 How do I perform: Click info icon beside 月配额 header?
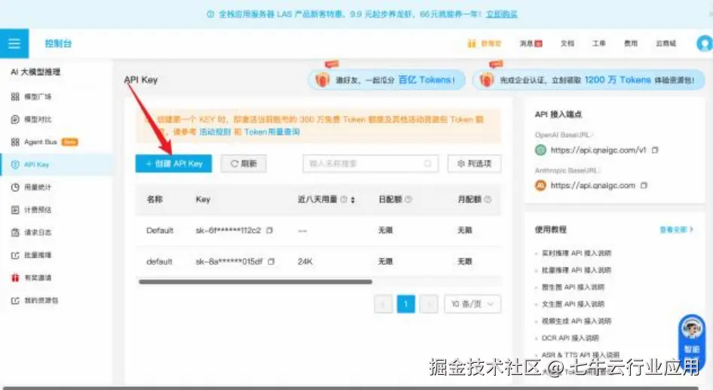488,200
